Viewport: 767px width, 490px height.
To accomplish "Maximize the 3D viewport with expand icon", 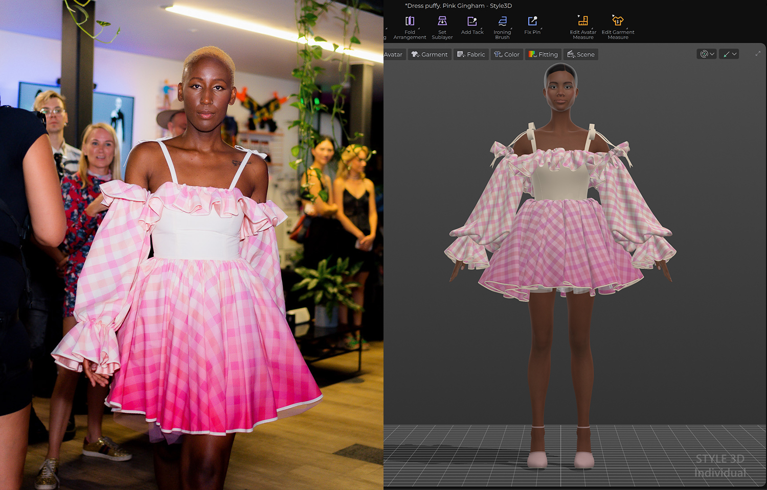I will pos(758,54).
